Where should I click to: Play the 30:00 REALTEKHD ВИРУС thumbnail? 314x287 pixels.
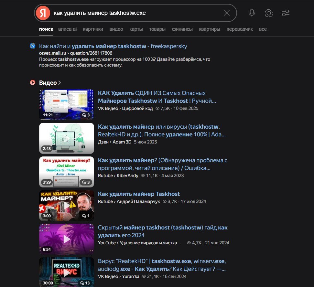67,273
